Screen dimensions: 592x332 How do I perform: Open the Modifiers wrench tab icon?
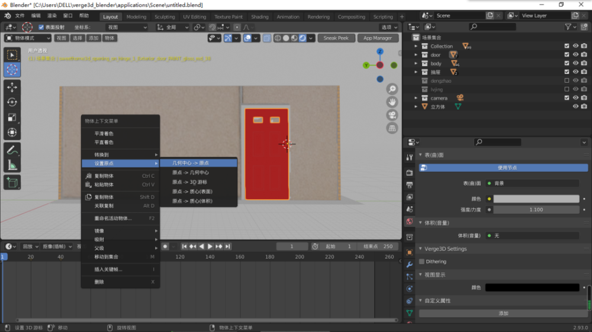click(x=410, y=265)
